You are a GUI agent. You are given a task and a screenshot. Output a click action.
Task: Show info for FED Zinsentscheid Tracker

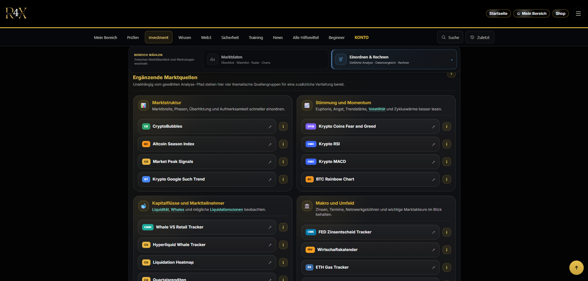(x=446, y=232)
